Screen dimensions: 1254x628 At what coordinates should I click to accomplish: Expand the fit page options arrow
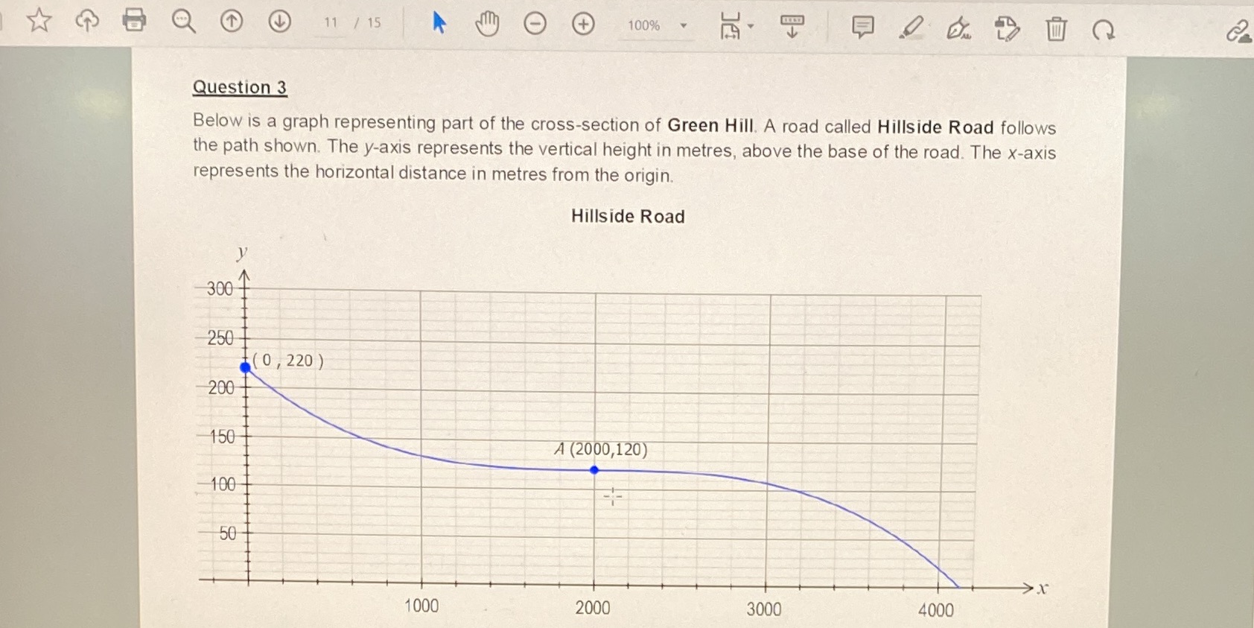click(751, 26)
